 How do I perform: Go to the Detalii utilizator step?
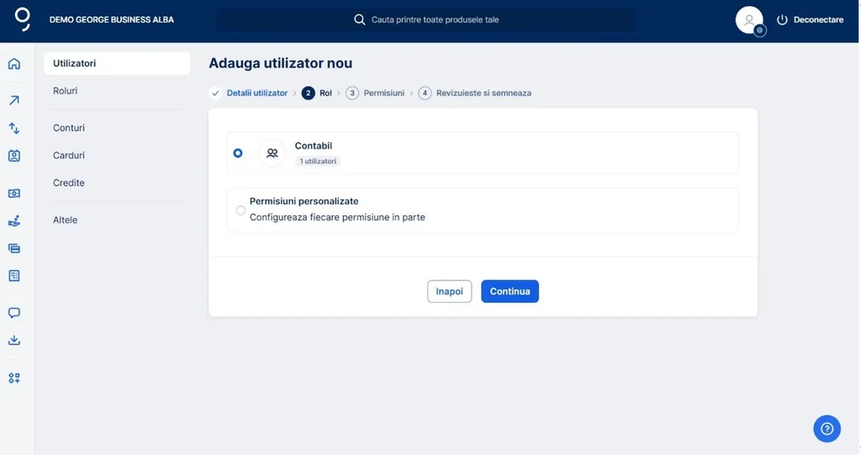256,93
